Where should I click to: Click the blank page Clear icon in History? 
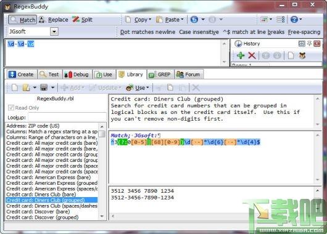tap(291, 55)
